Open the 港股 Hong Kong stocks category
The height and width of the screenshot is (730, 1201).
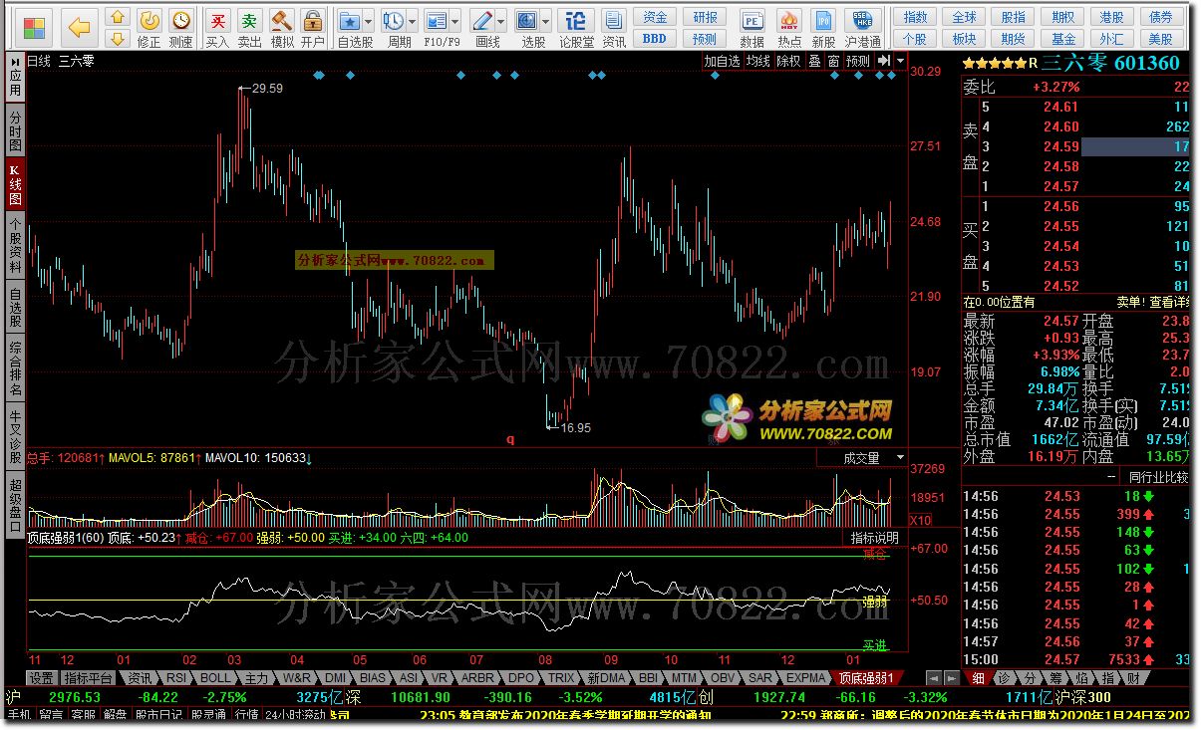(1112, 17)
